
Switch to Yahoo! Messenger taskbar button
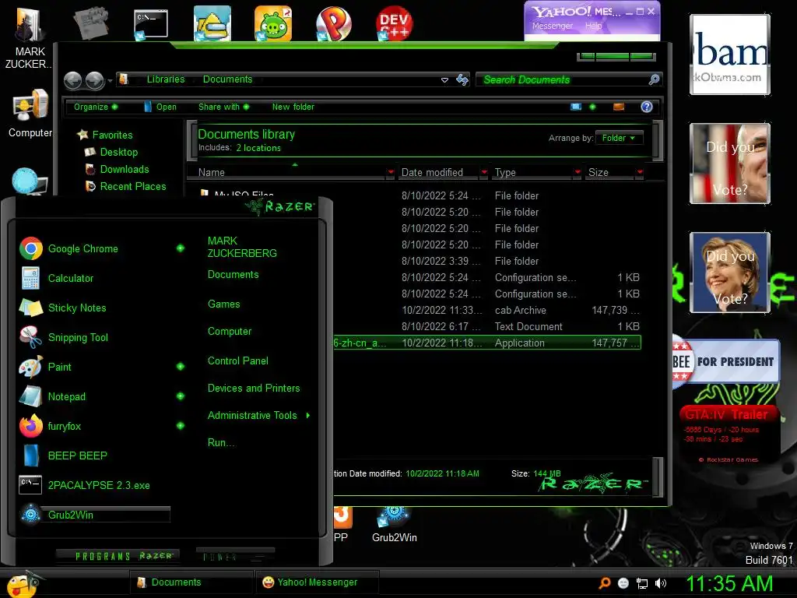pyautogui.click(x=316, y=582)
